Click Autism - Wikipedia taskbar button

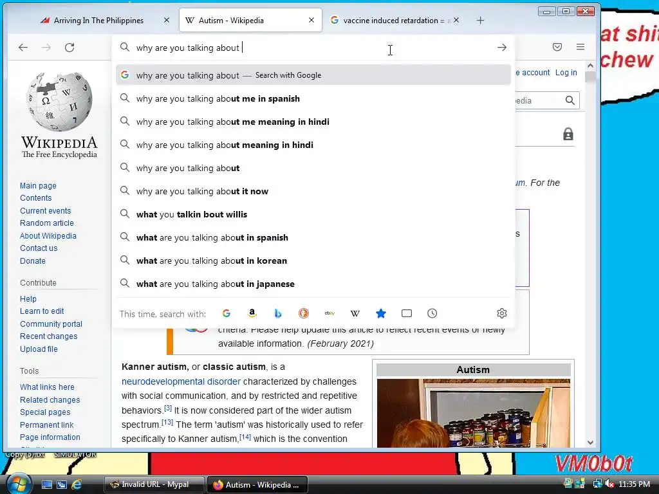coord(257,485)
